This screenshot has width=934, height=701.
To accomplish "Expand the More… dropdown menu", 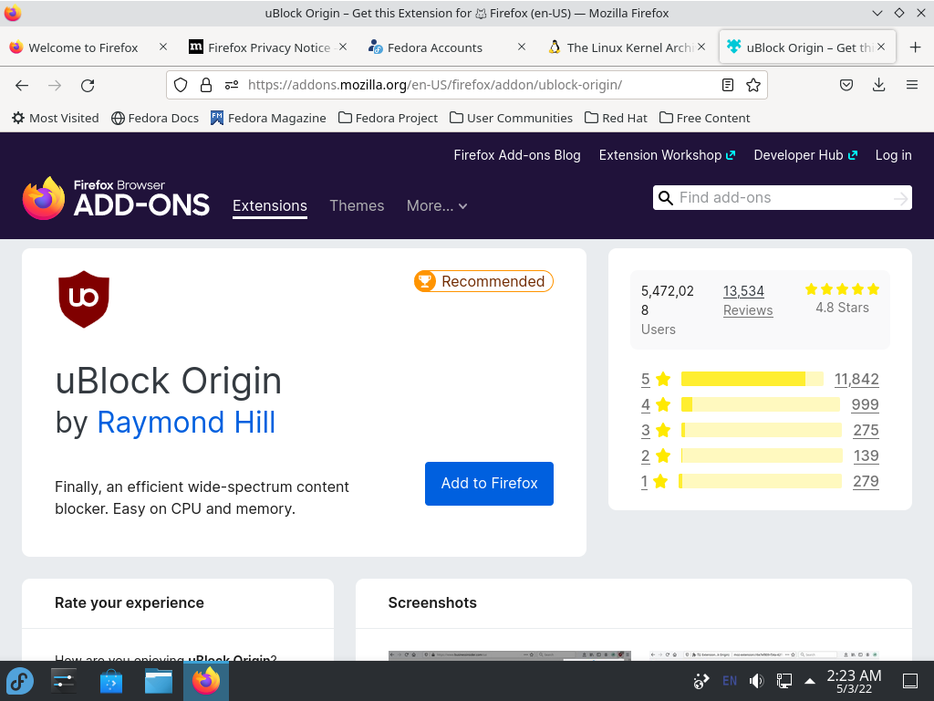I will pos(437,205).
